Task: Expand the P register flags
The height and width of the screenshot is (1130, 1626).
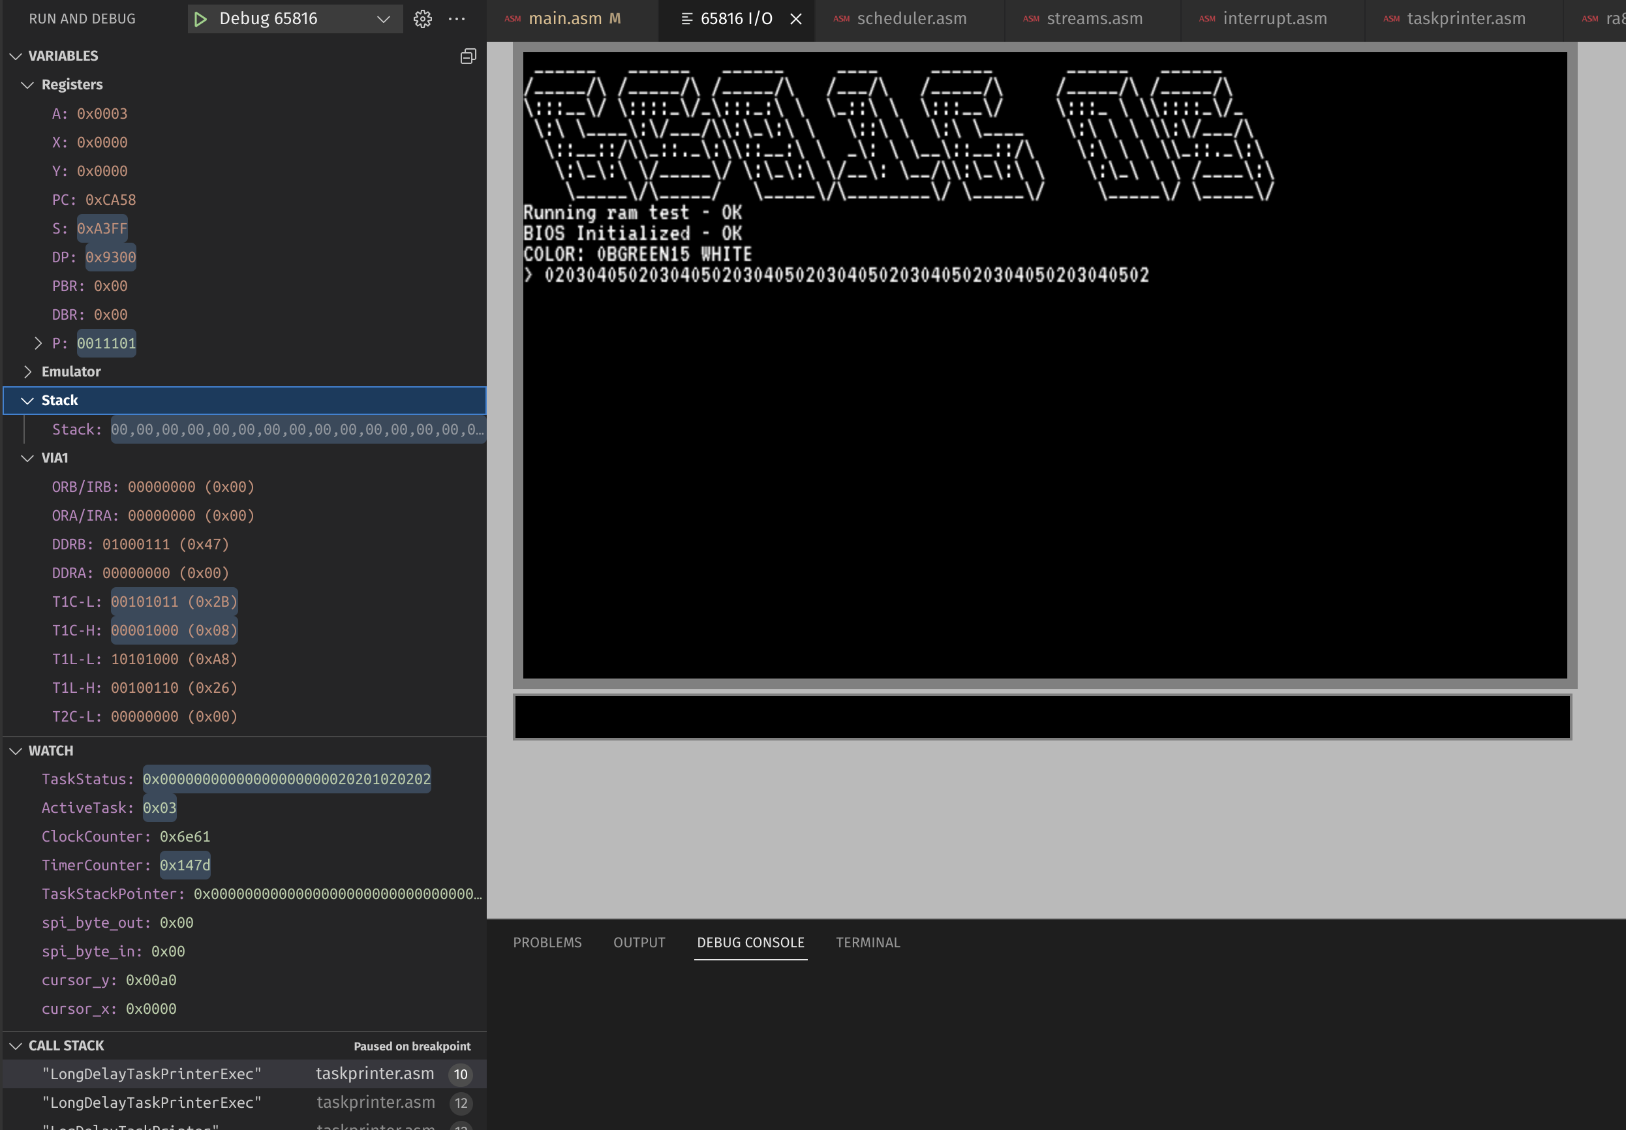Action: pyautogui.click(x=38, y=343)
